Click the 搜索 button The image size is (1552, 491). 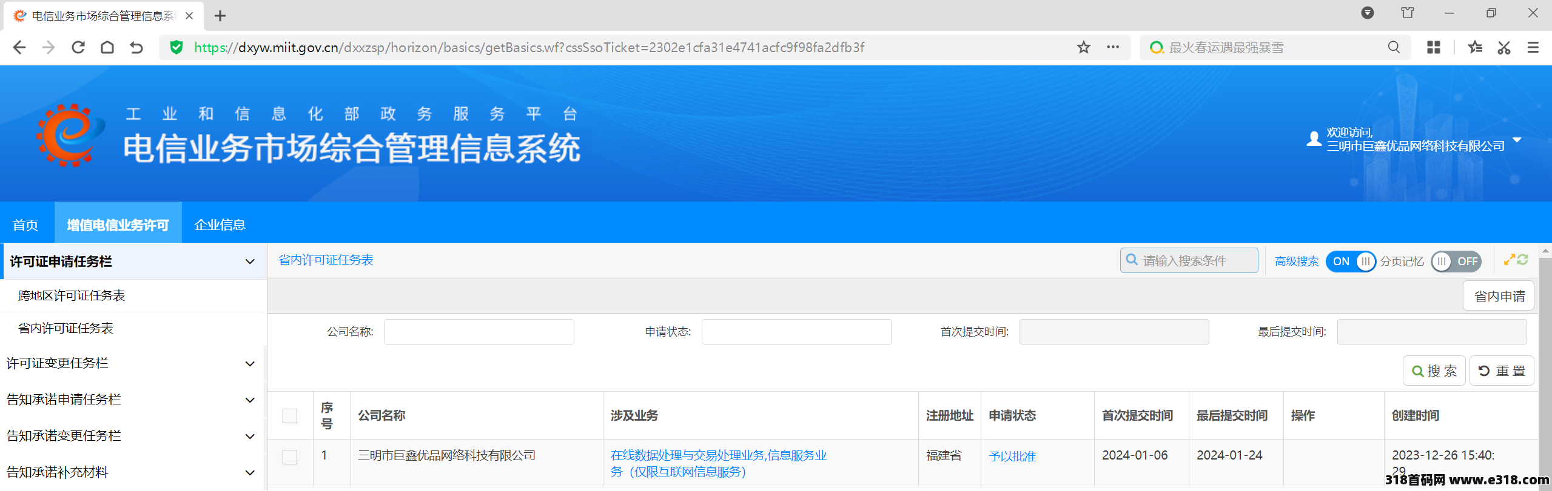coord(1434,371)
